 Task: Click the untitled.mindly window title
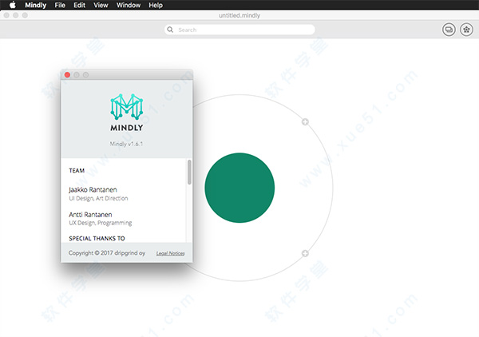(239, 15)
